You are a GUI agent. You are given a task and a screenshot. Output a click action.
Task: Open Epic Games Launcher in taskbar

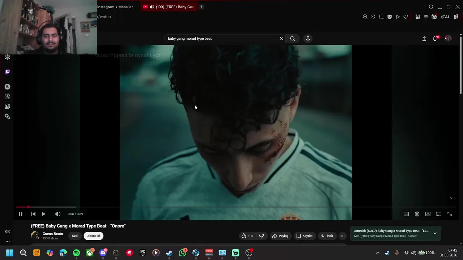coord(143,253)
